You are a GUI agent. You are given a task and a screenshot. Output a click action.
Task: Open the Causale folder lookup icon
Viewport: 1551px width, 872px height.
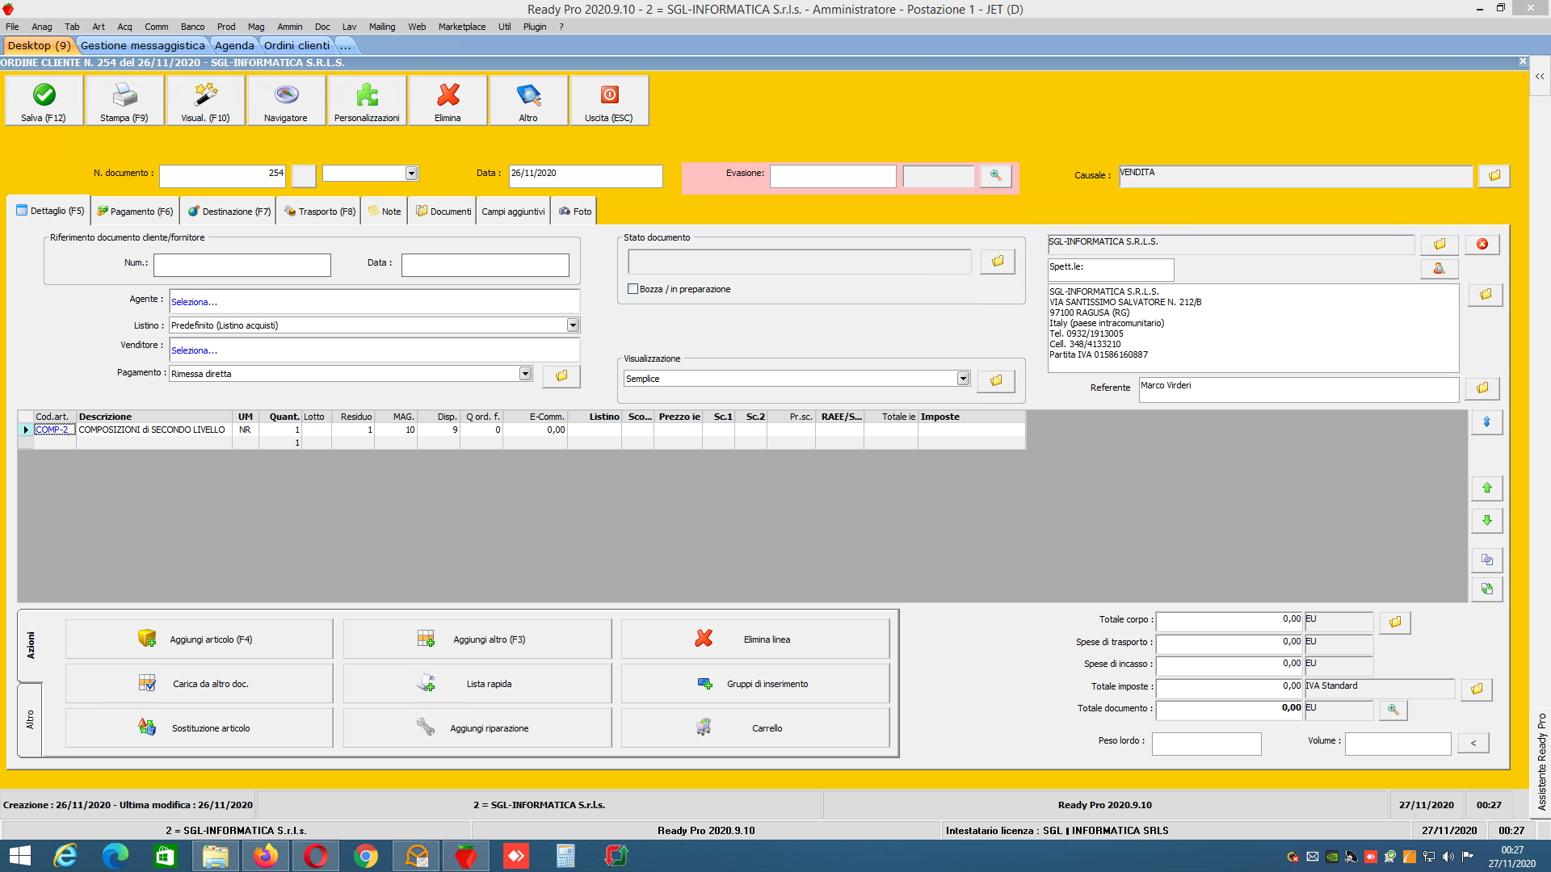[1494, 175]
